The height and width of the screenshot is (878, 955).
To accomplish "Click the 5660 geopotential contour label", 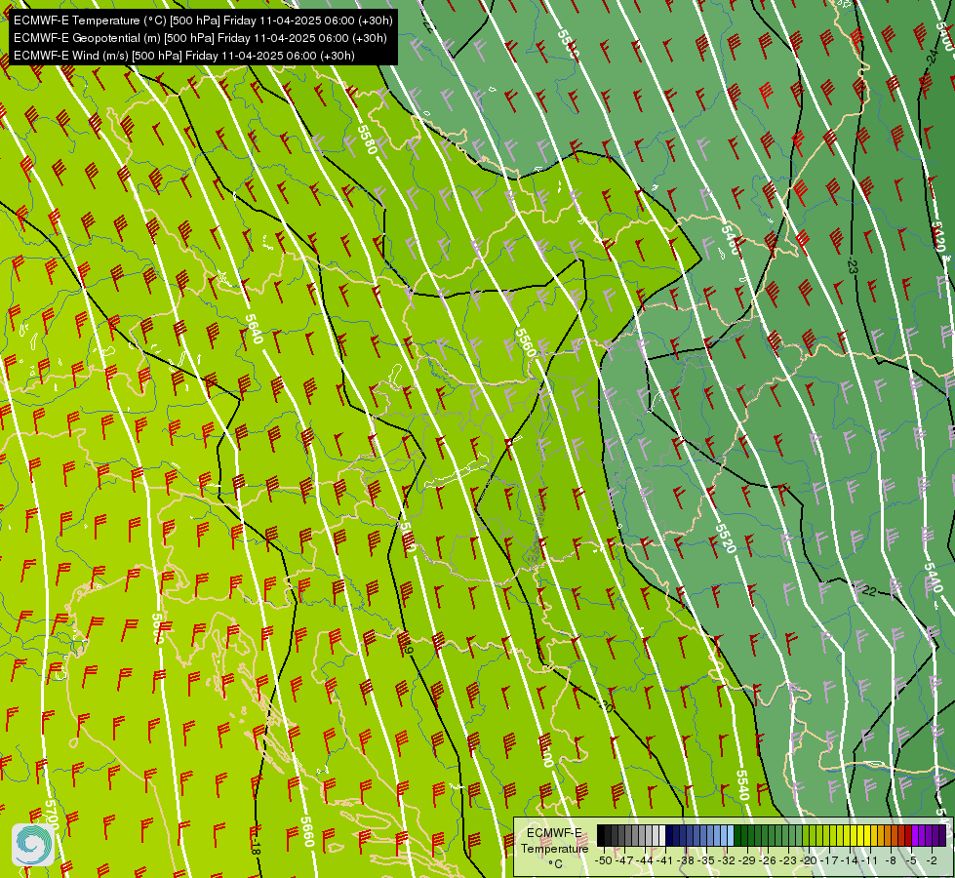I will 307,831.
